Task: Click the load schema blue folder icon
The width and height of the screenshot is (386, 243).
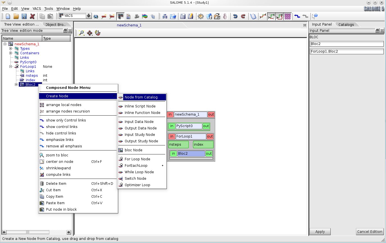Action: pos(173,16)
